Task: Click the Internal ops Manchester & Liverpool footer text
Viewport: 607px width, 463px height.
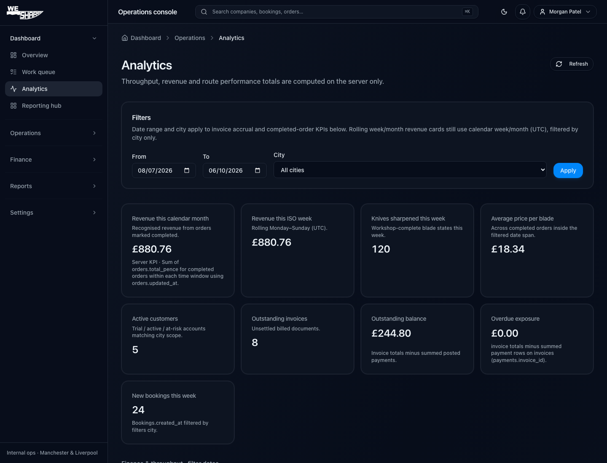Action: [52, 453]
